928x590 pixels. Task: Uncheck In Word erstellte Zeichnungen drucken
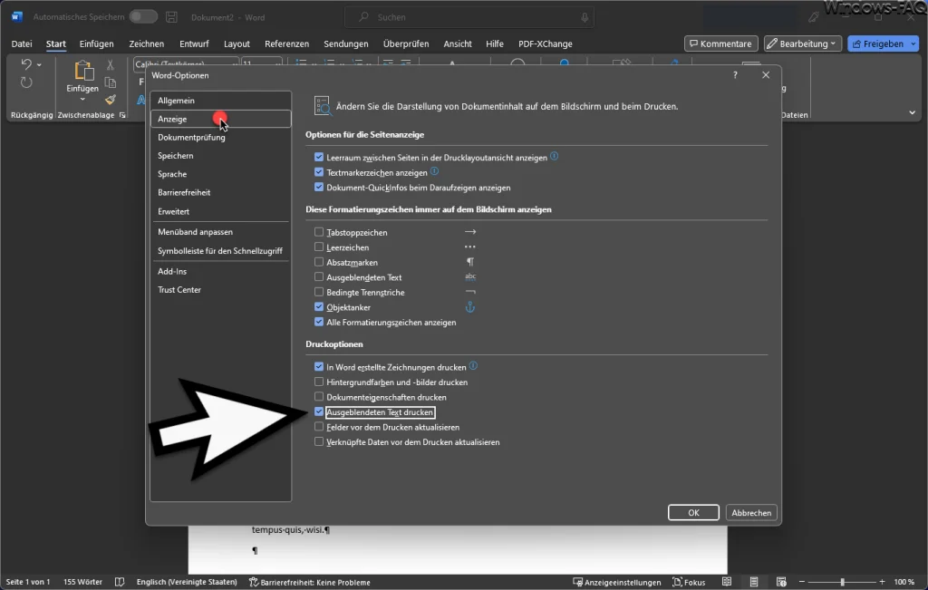319,367
